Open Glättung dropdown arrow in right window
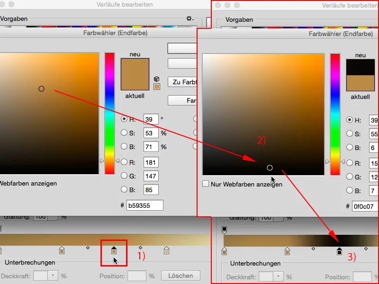Viewport: 379px width, 284px height. coord(278,218)
